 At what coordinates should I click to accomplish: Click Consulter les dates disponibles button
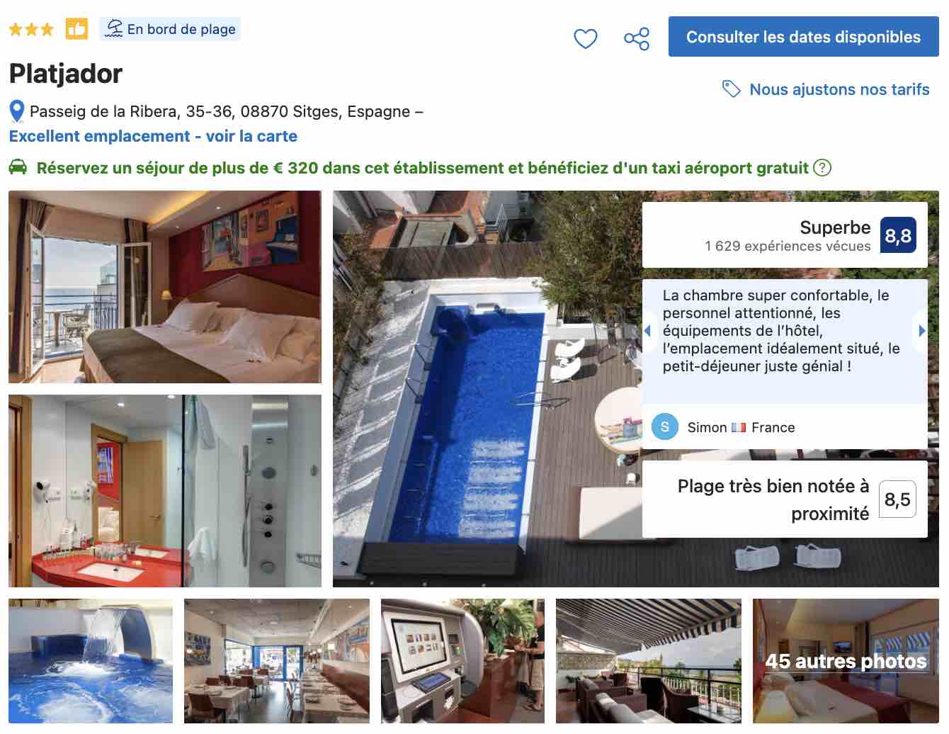(804, 37)
